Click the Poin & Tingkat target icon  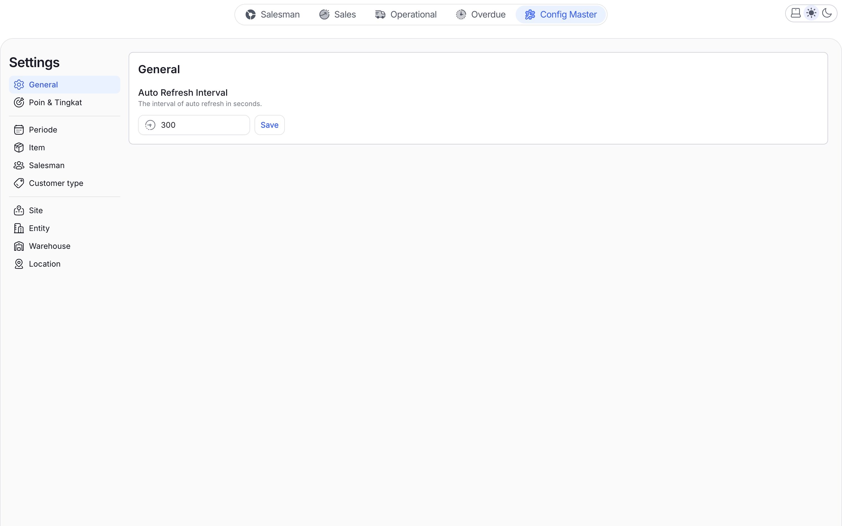(x=19, y=102)
